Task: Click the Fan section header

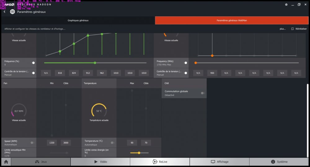Action: [x=19, y=83]
